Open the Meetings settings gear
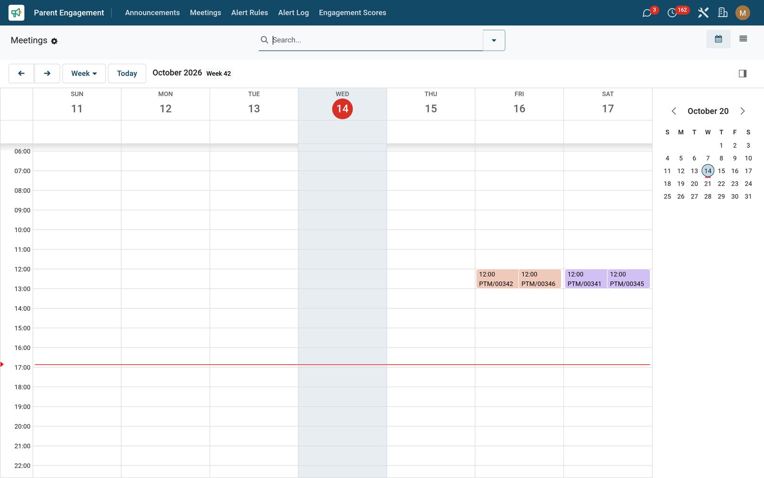764x478 pixels. coord(54,41)
